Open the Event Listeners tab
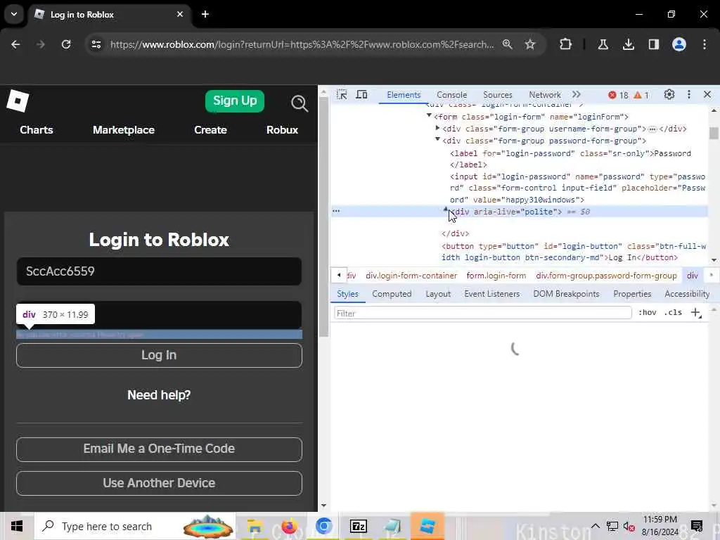Image resolution: width=720 pixels, height=540 pixels. click(x=491, y=294)
